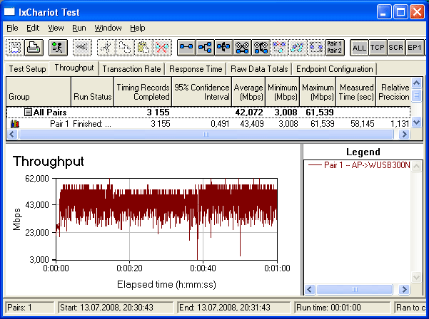Click table horizontal scrollbar left arrow
The height and width of the screenshot is (319, 429).
coord(12,134)
